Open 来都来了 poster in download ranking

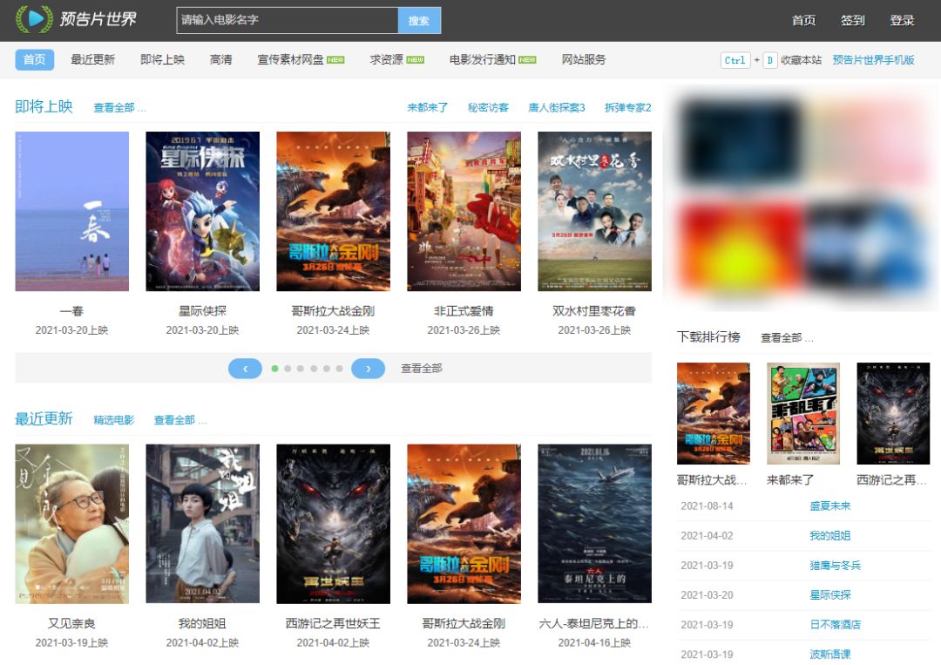(803, 413)
